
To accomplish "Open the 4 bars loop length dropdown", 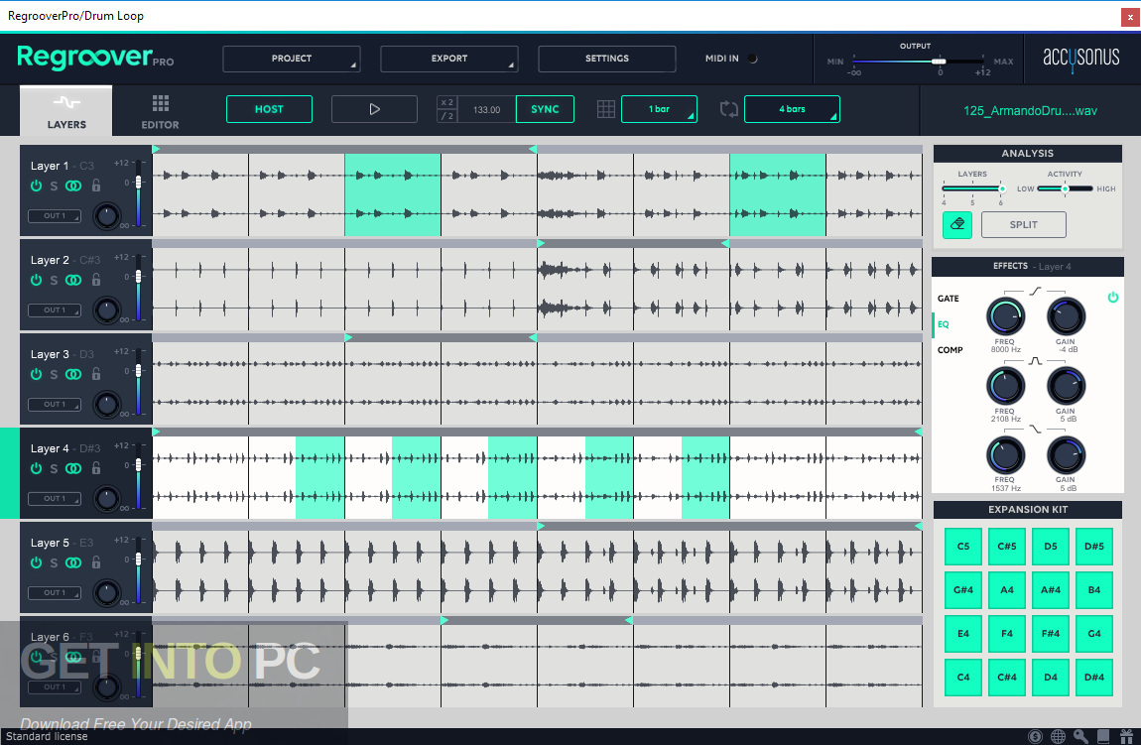I will (792, 109).
